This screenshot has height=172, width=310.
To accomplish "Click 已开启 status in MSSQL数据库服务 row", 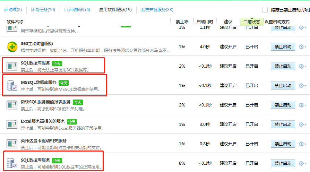I will pos(252,86).
